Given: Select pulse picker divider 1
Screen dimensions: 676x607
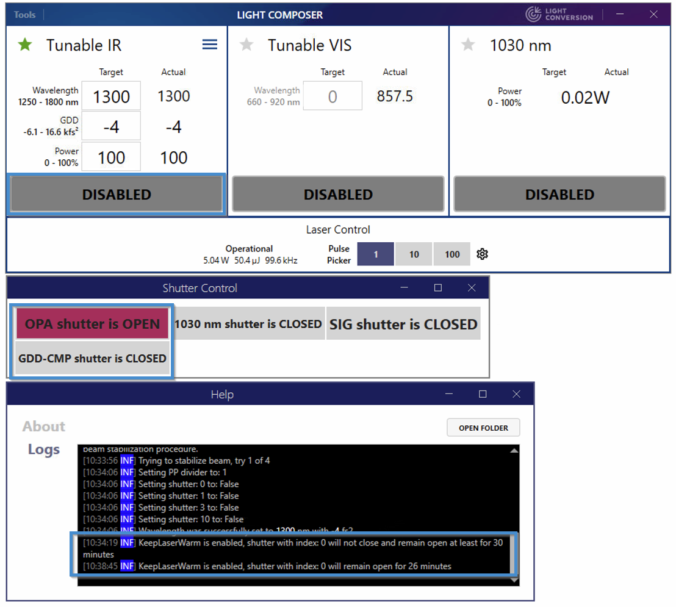Looking at the screenshot, I should tap(375, 254).
